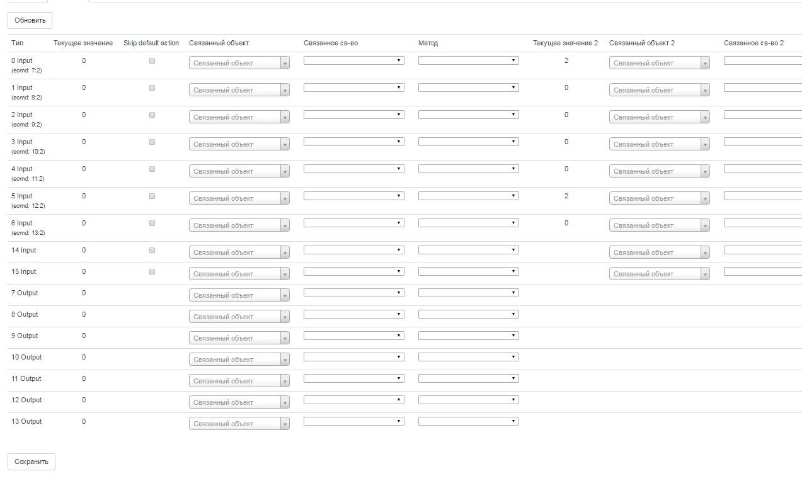Check Skip default action for 14 Input
The height and width of the screenshot is (481, 802).
[152, 251]
